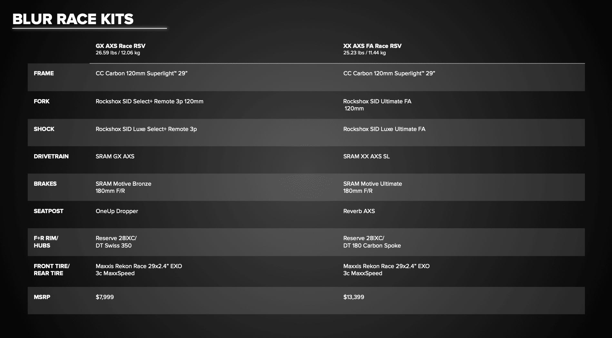This screenshot has width=612, height=338.
Task: Click the $7,999 price
Action: (x=105, y=297)
